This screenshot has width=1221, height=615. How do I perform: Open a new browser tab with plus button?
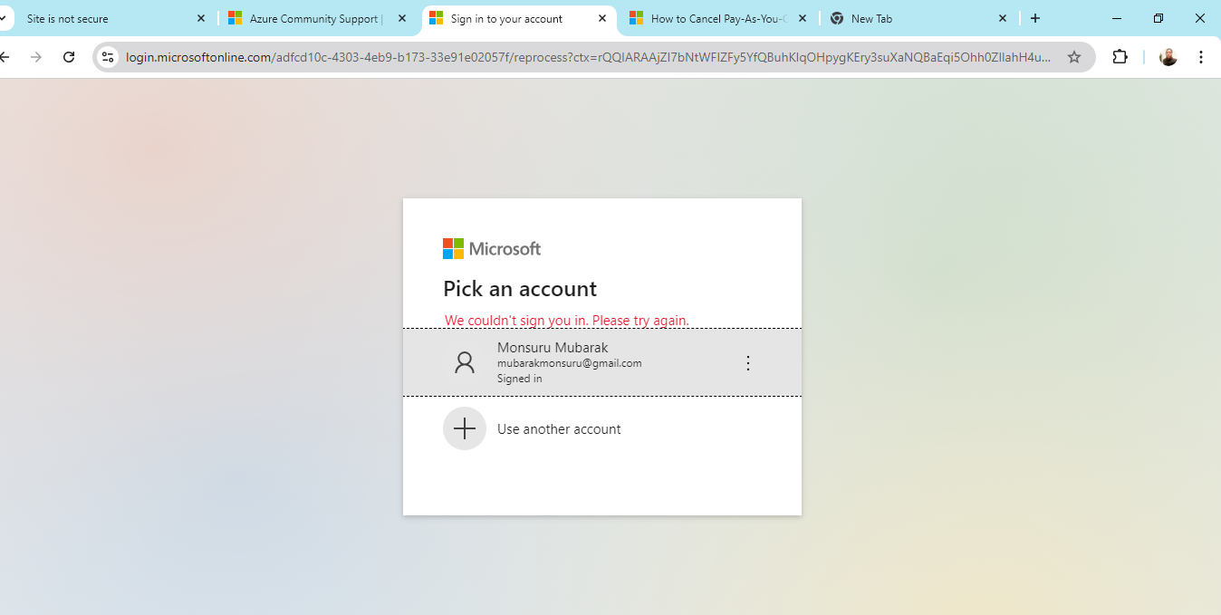(1035, 18)
